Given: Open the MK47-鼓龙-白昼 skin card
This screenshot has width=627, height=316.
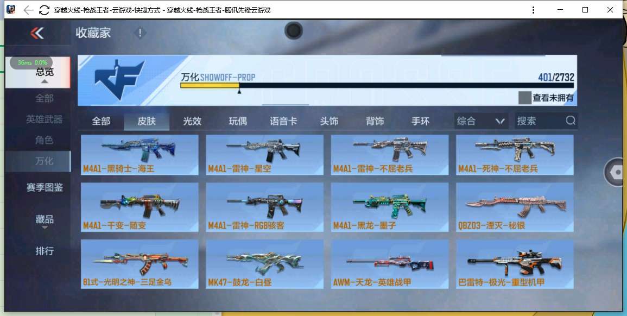Looking at the screenshot, I should coord(265,264).
